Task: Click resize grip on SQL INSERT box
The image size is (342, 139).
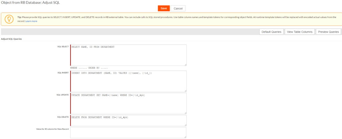Action: pos(185,90)
